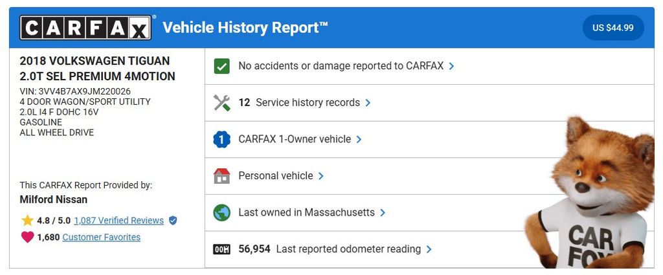This screenshot has height=275, width=663.
Task: Expand the CARFAX 1-Owner vehicle chevron
Action: point(359,139)
